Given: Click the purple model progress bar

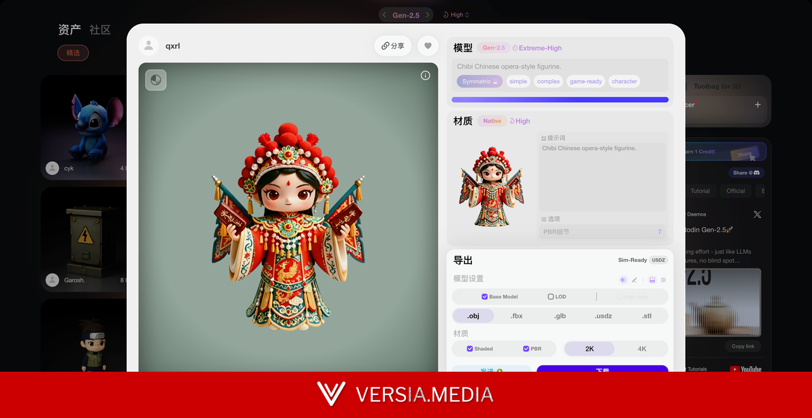Looking at the screenshot, I should click(560, 100).
